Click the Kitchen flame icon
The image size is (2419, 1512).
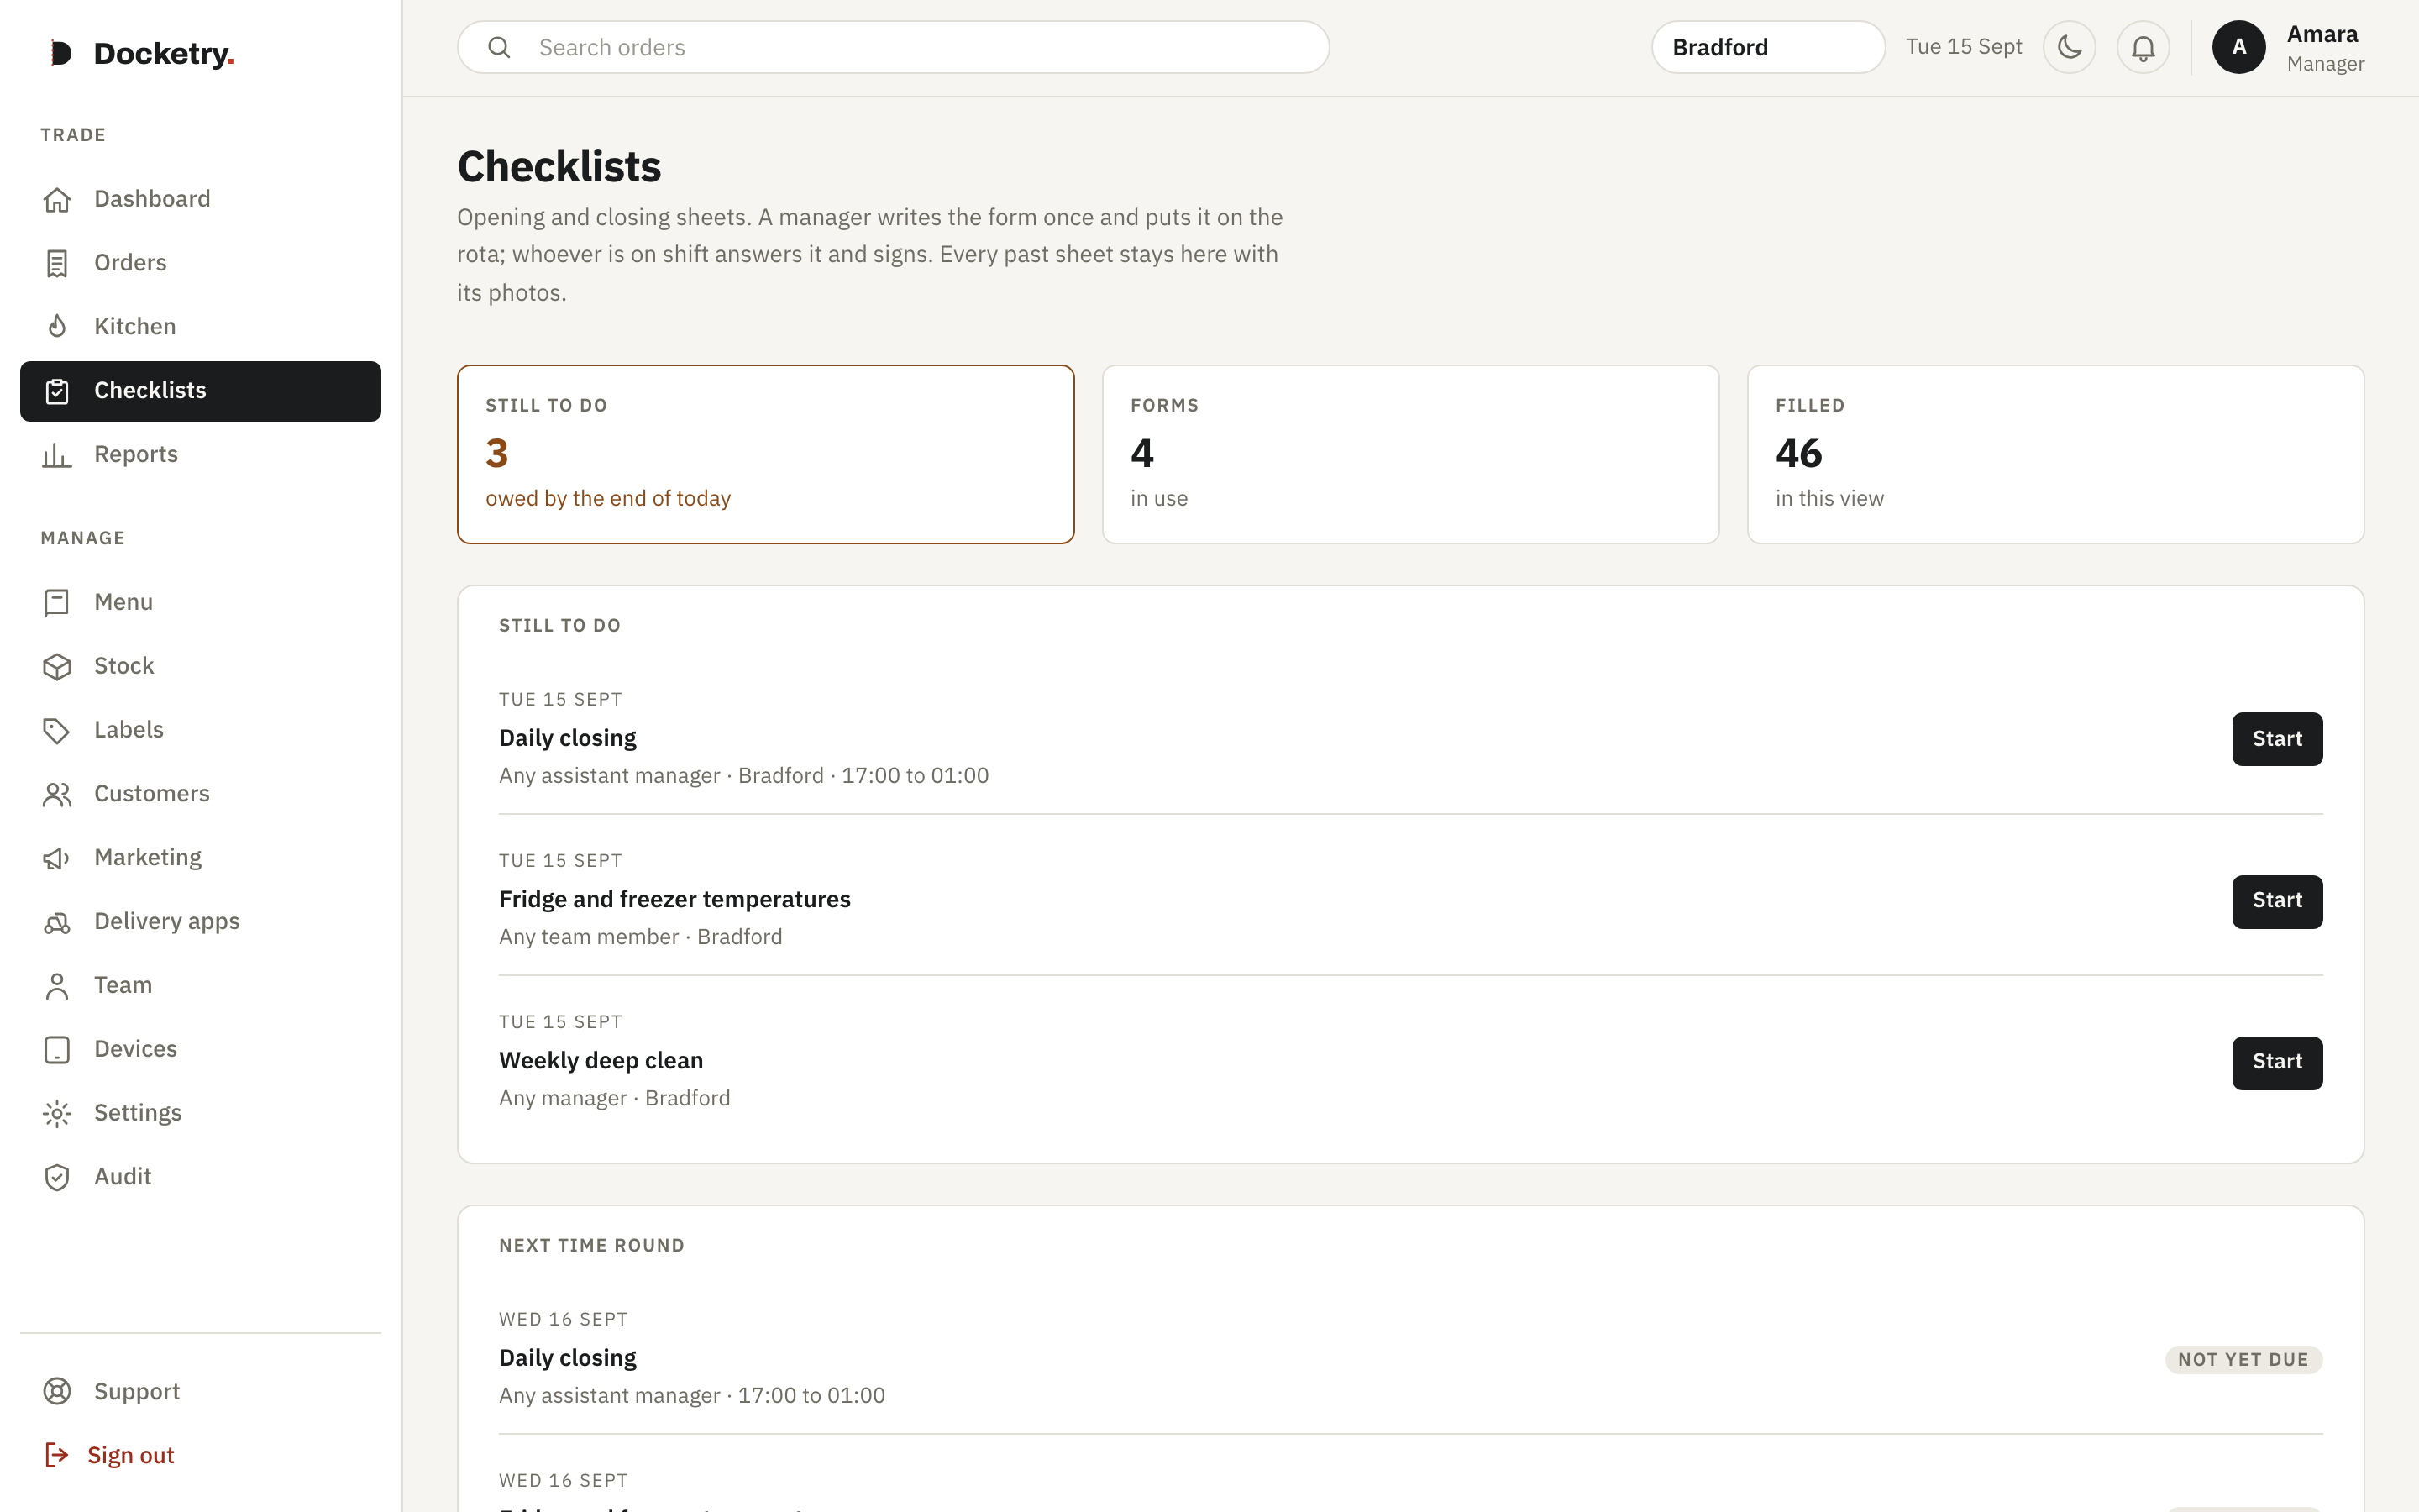pyautogui.click(x=57, y=327)
